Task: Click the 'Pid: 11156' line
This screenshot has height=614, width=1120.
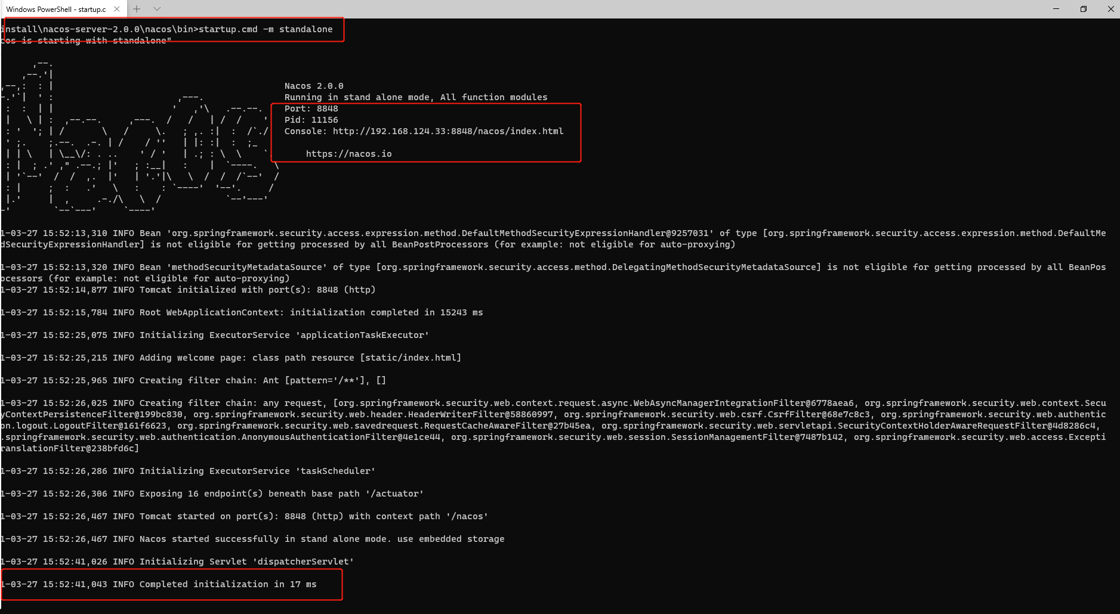Action: click(311, 120)
